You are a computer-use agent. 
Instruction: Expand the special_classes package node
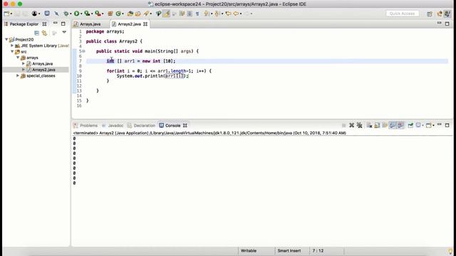pos(18,75)
